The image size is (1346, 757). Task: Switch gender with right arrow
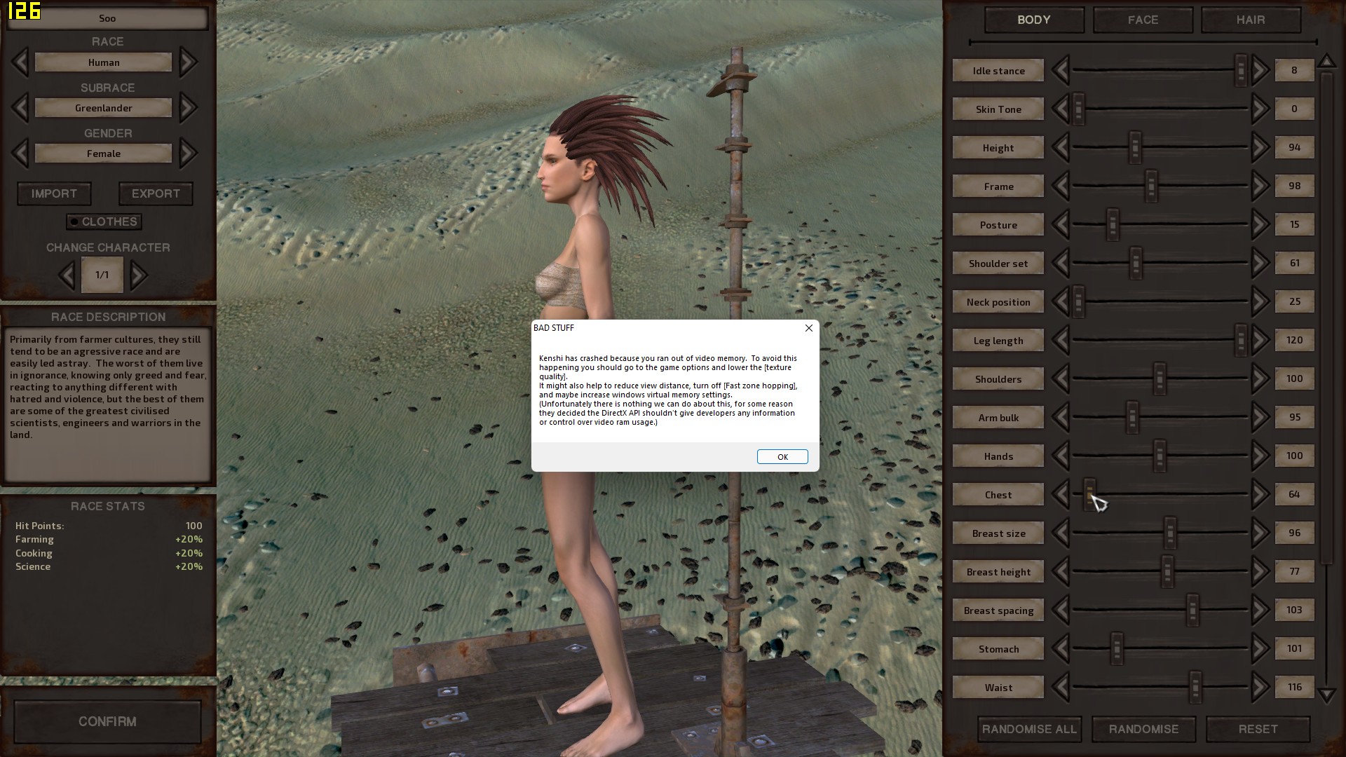coord(188,154)
